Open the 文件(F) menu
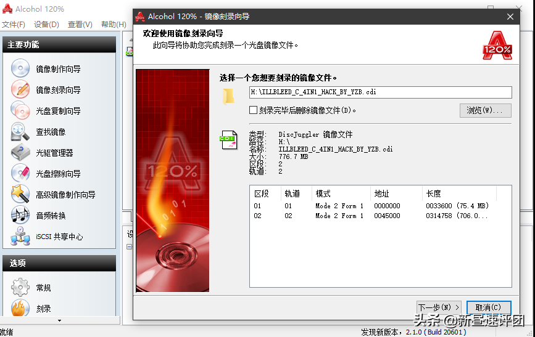The width and height of the screenshot is (535, 337). [x=13, y=25]
